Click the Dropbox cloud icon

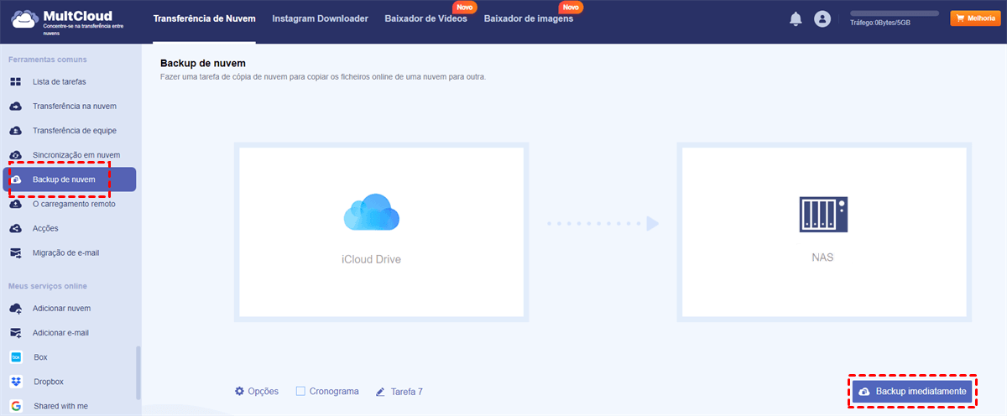tap(16, 381)
